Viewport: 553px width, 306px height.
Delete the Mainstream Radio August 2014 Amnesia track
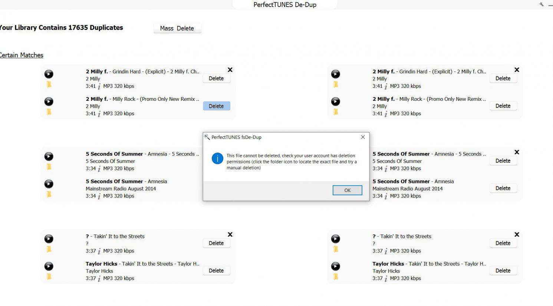point(503,188)
